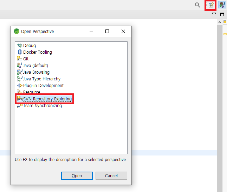Select Java (default) perspective entry

35,65
